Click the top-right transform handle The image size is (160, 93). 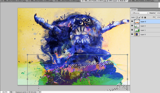click(127, 55)
